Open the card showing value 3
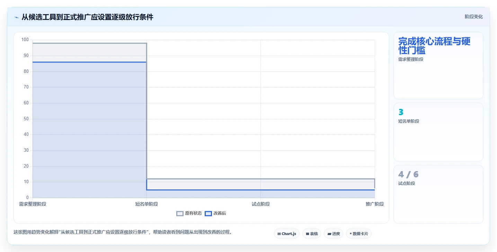The image size is (497, 252). coord(438,132)
